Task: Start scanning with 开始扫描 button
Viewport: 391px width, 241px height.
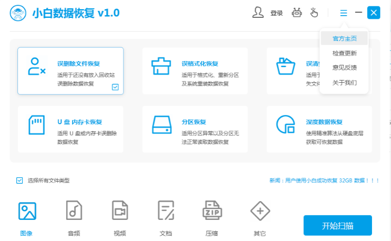Action: tap(337, 225)
